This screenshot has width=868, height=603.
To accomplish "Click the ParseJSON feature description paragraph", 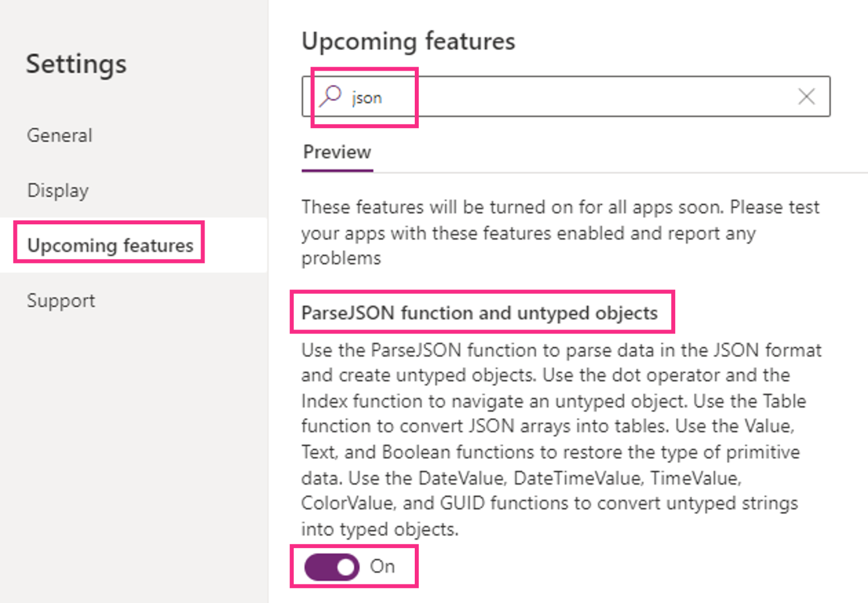I will tap(554, 439).
